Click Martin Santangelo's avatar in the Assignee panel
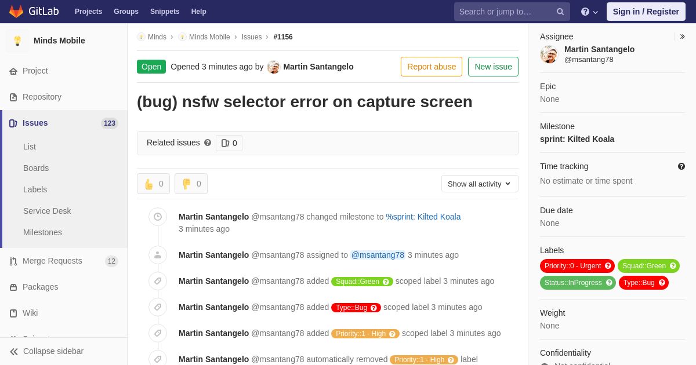Screen dimensions: 696x365 point(549,54)
